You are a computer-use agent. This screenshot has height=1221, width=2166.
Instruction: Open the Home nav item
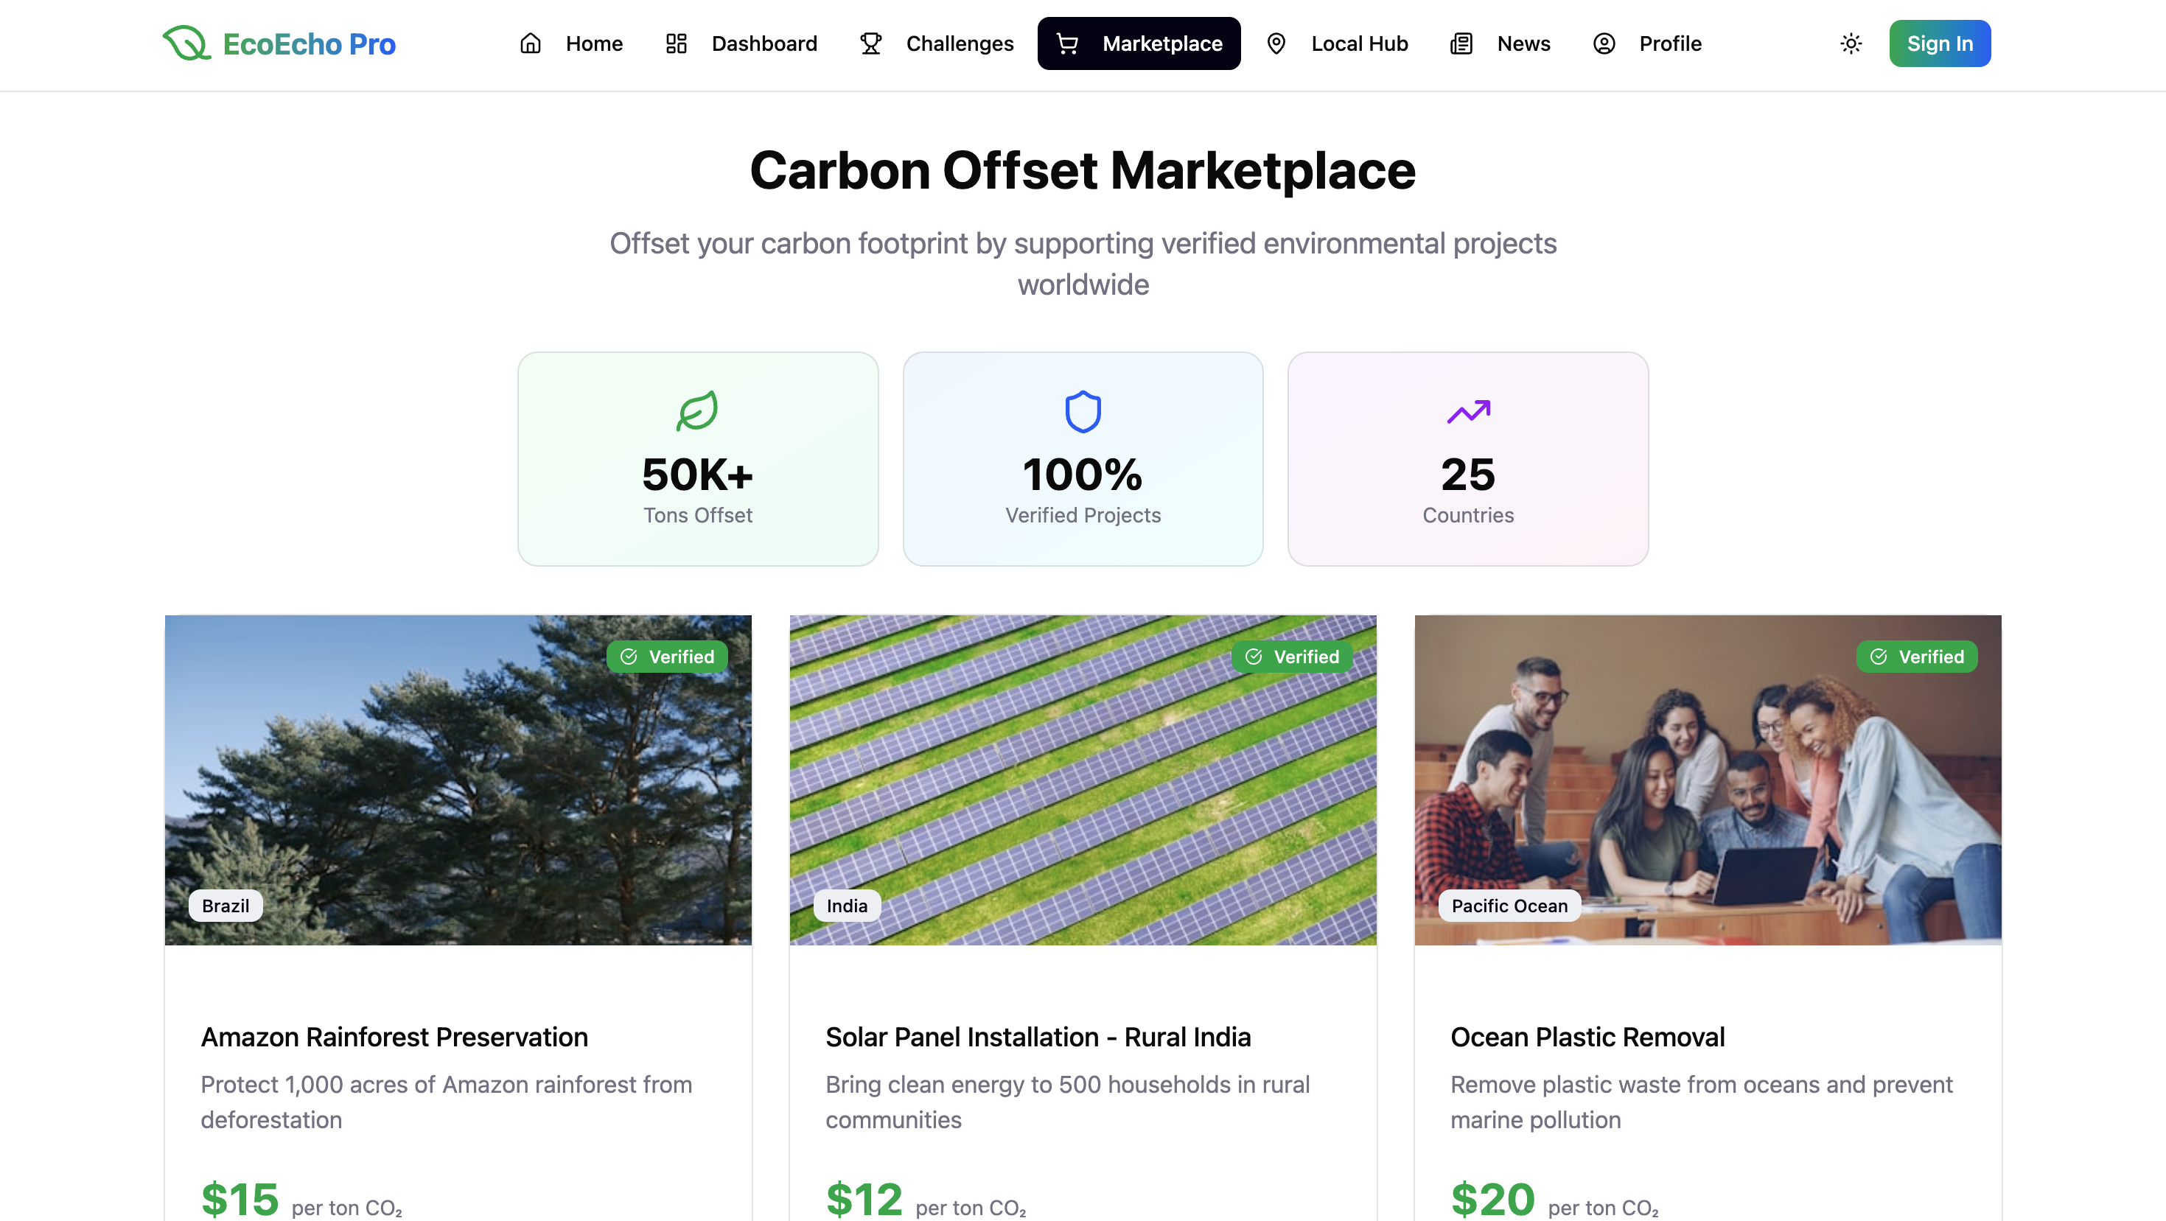[571, 43]
